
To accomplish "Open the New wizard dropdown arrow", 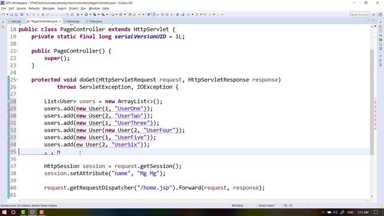I will pyautogui.click(x=7, y=14).
